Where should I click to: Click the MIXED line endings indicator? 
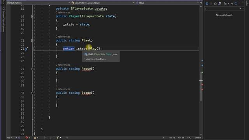coord(198,138)
